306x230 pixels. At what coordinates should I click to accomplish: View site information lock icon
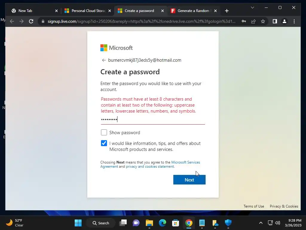[x=43, y=21]
